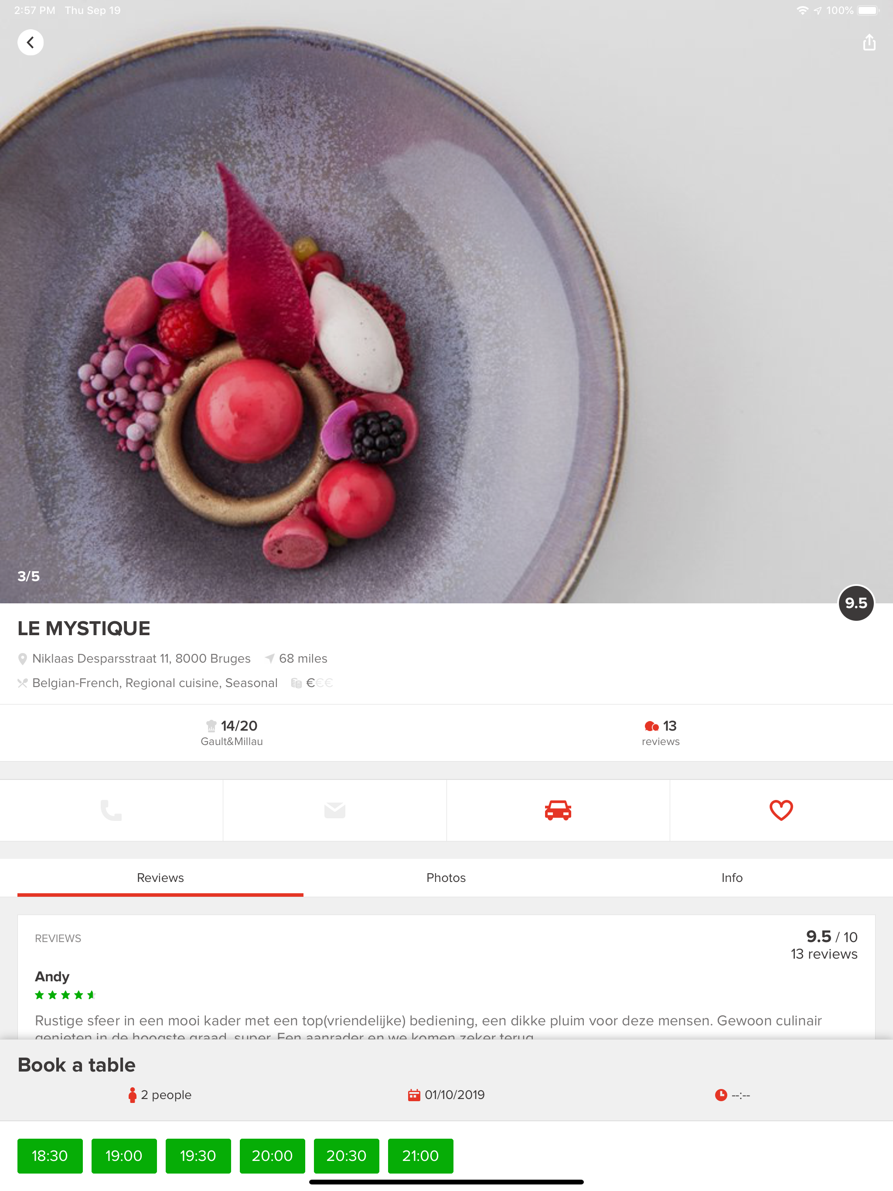Open the 13 reviews counter
Viewport: 893px width, 1191px height.
coord(660,732)
